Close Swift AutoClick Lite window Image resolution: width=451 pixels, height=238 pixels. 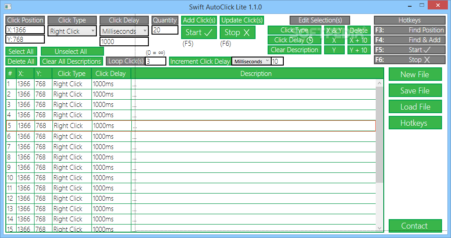(x=438, y=5)
